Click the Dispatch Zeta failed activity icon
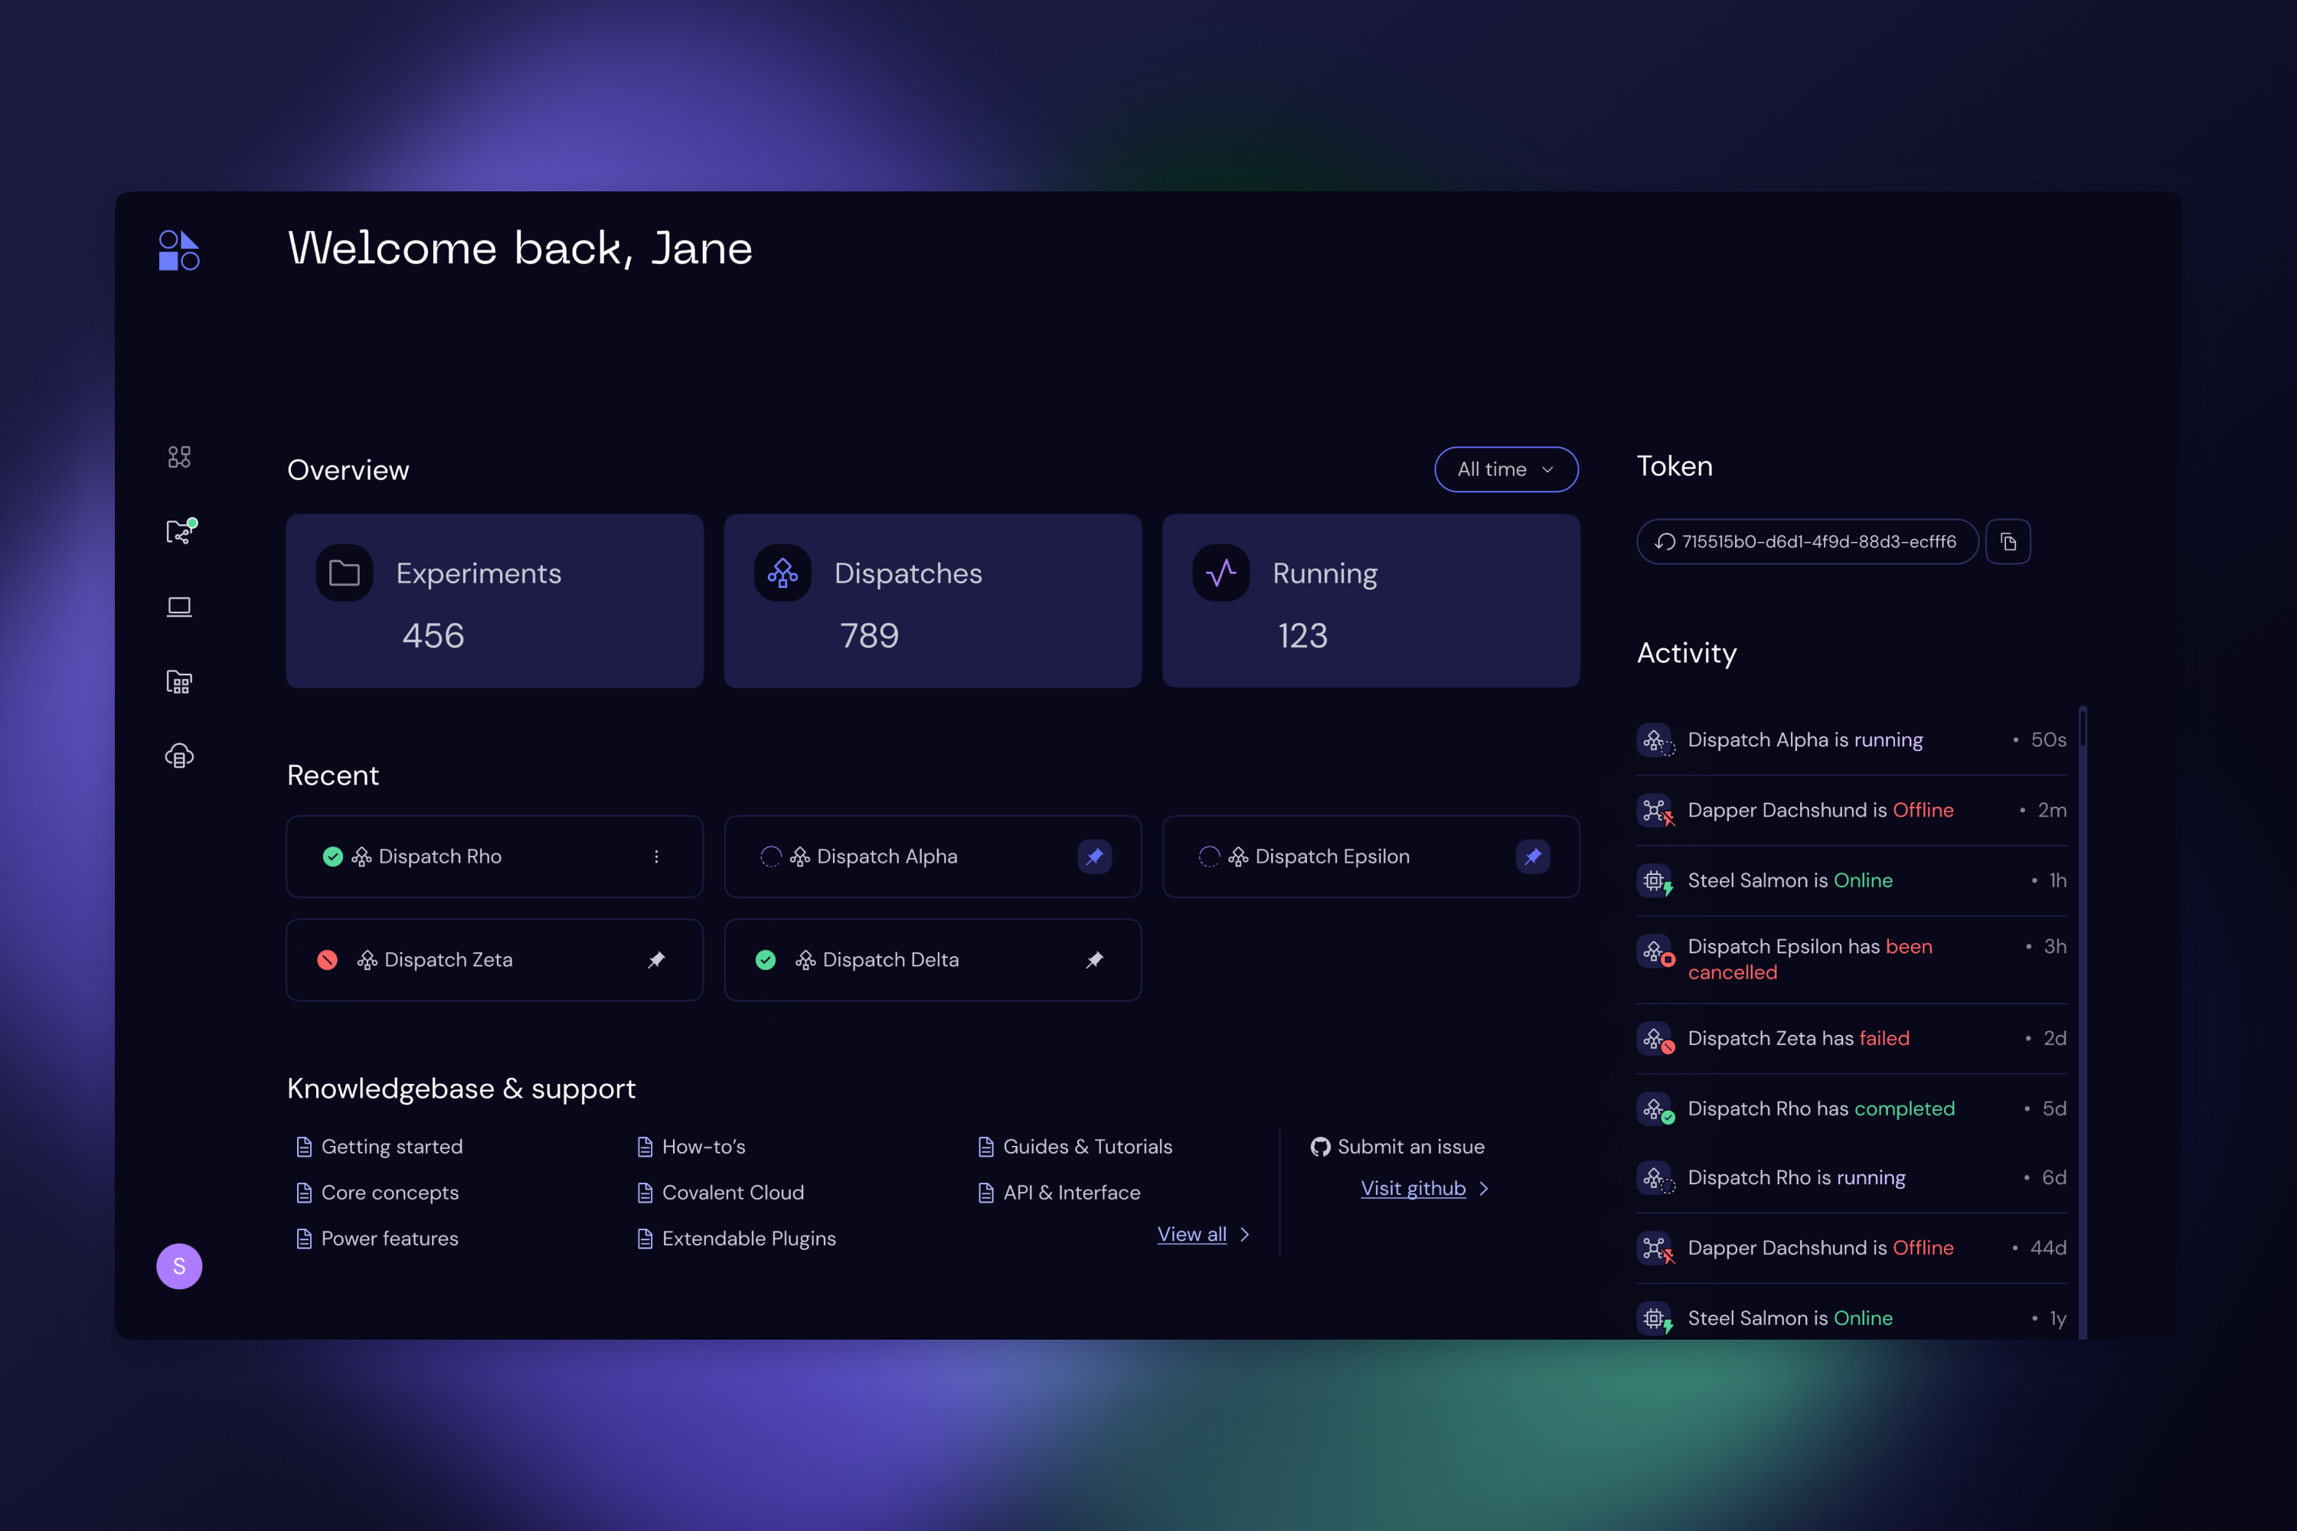Viewport: 2297px width, 1531px height. (x=1655, y=1038)
